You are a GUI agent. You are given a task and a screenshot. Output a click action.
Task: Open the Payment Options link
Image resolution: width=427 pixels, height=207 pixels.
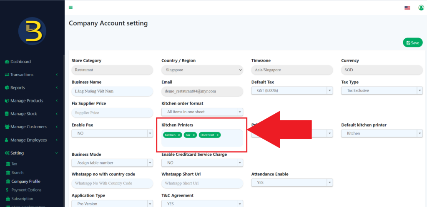point(26,190)
